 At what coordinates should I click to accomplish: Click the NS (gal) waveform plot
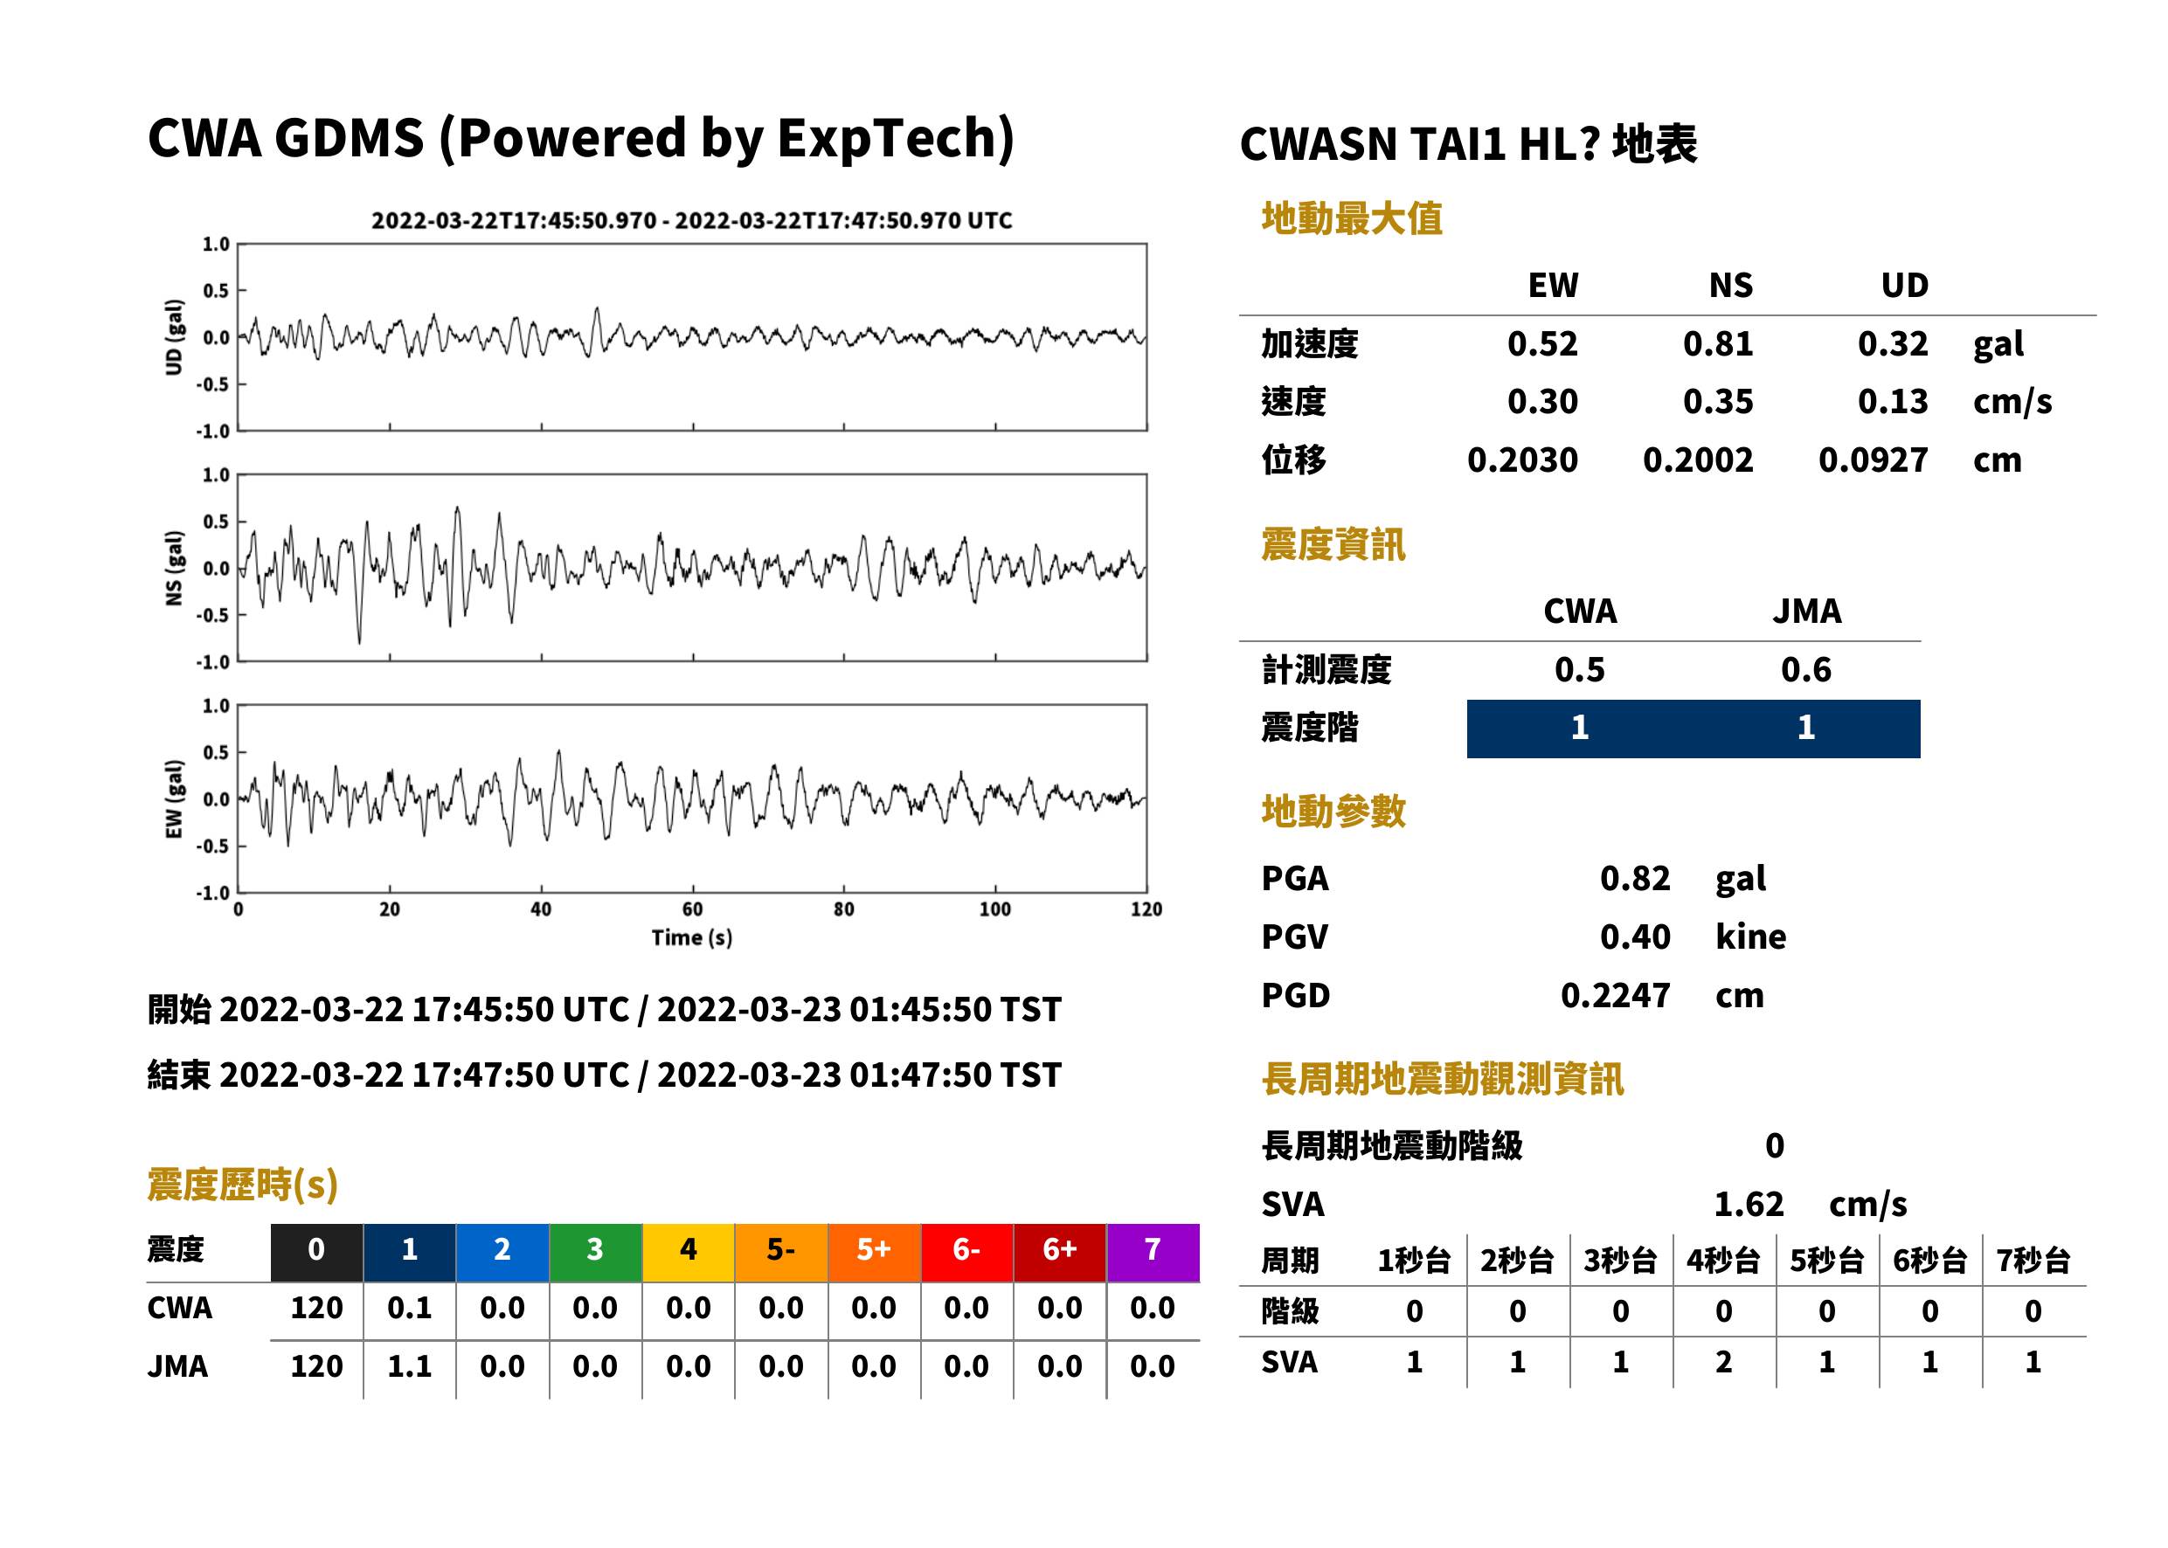692,568
